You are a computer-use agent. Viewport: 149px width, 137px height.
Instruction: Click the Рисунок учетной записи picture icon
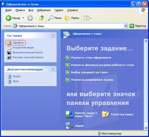point(9,57)
